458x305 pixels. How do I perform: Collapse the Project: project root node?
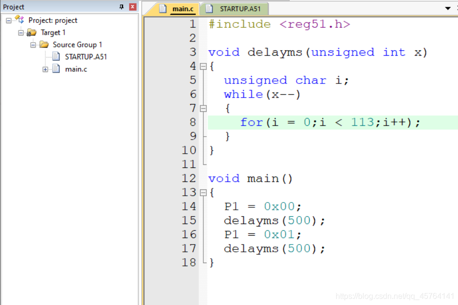coord(9,20)
